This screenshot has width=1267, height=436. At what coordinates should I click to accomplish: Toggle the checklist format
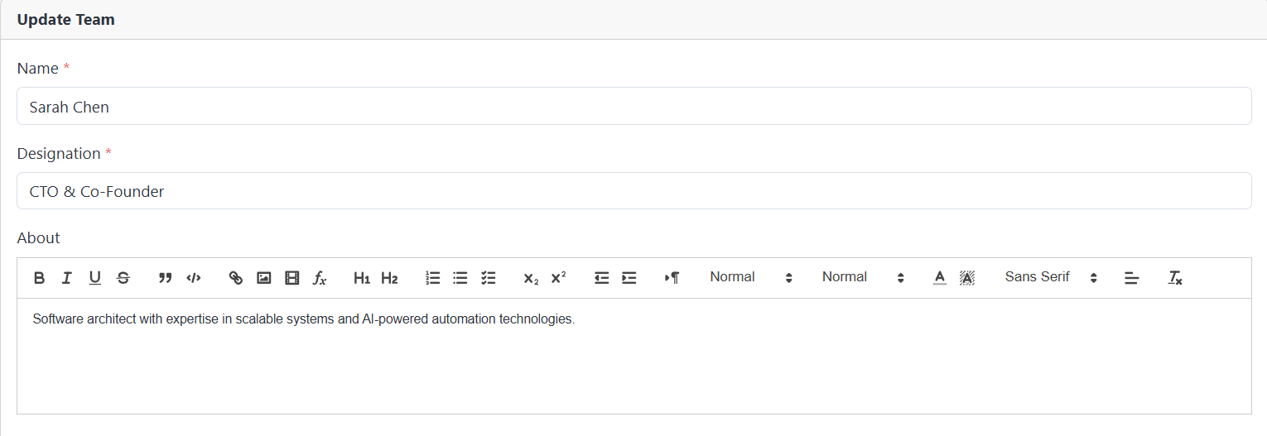489,278
